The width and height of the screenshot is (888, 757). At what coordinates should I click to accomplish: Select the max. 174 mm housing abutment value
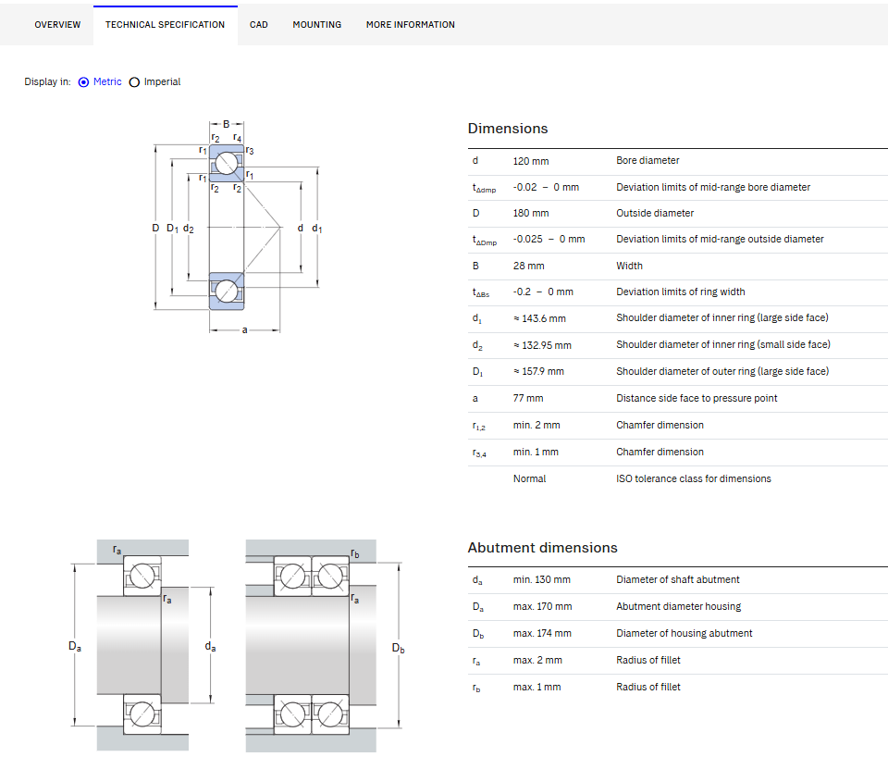click(x=542, y=634)
